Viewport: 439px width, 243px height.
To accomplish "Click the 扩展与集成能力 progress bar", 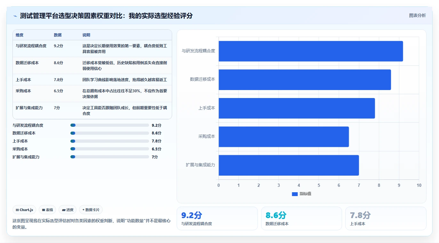I will pyautogui.click(x=110, y=157).
